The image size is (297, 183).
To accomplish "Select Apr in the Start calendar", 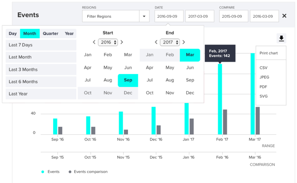I will (x=88, y=67).
